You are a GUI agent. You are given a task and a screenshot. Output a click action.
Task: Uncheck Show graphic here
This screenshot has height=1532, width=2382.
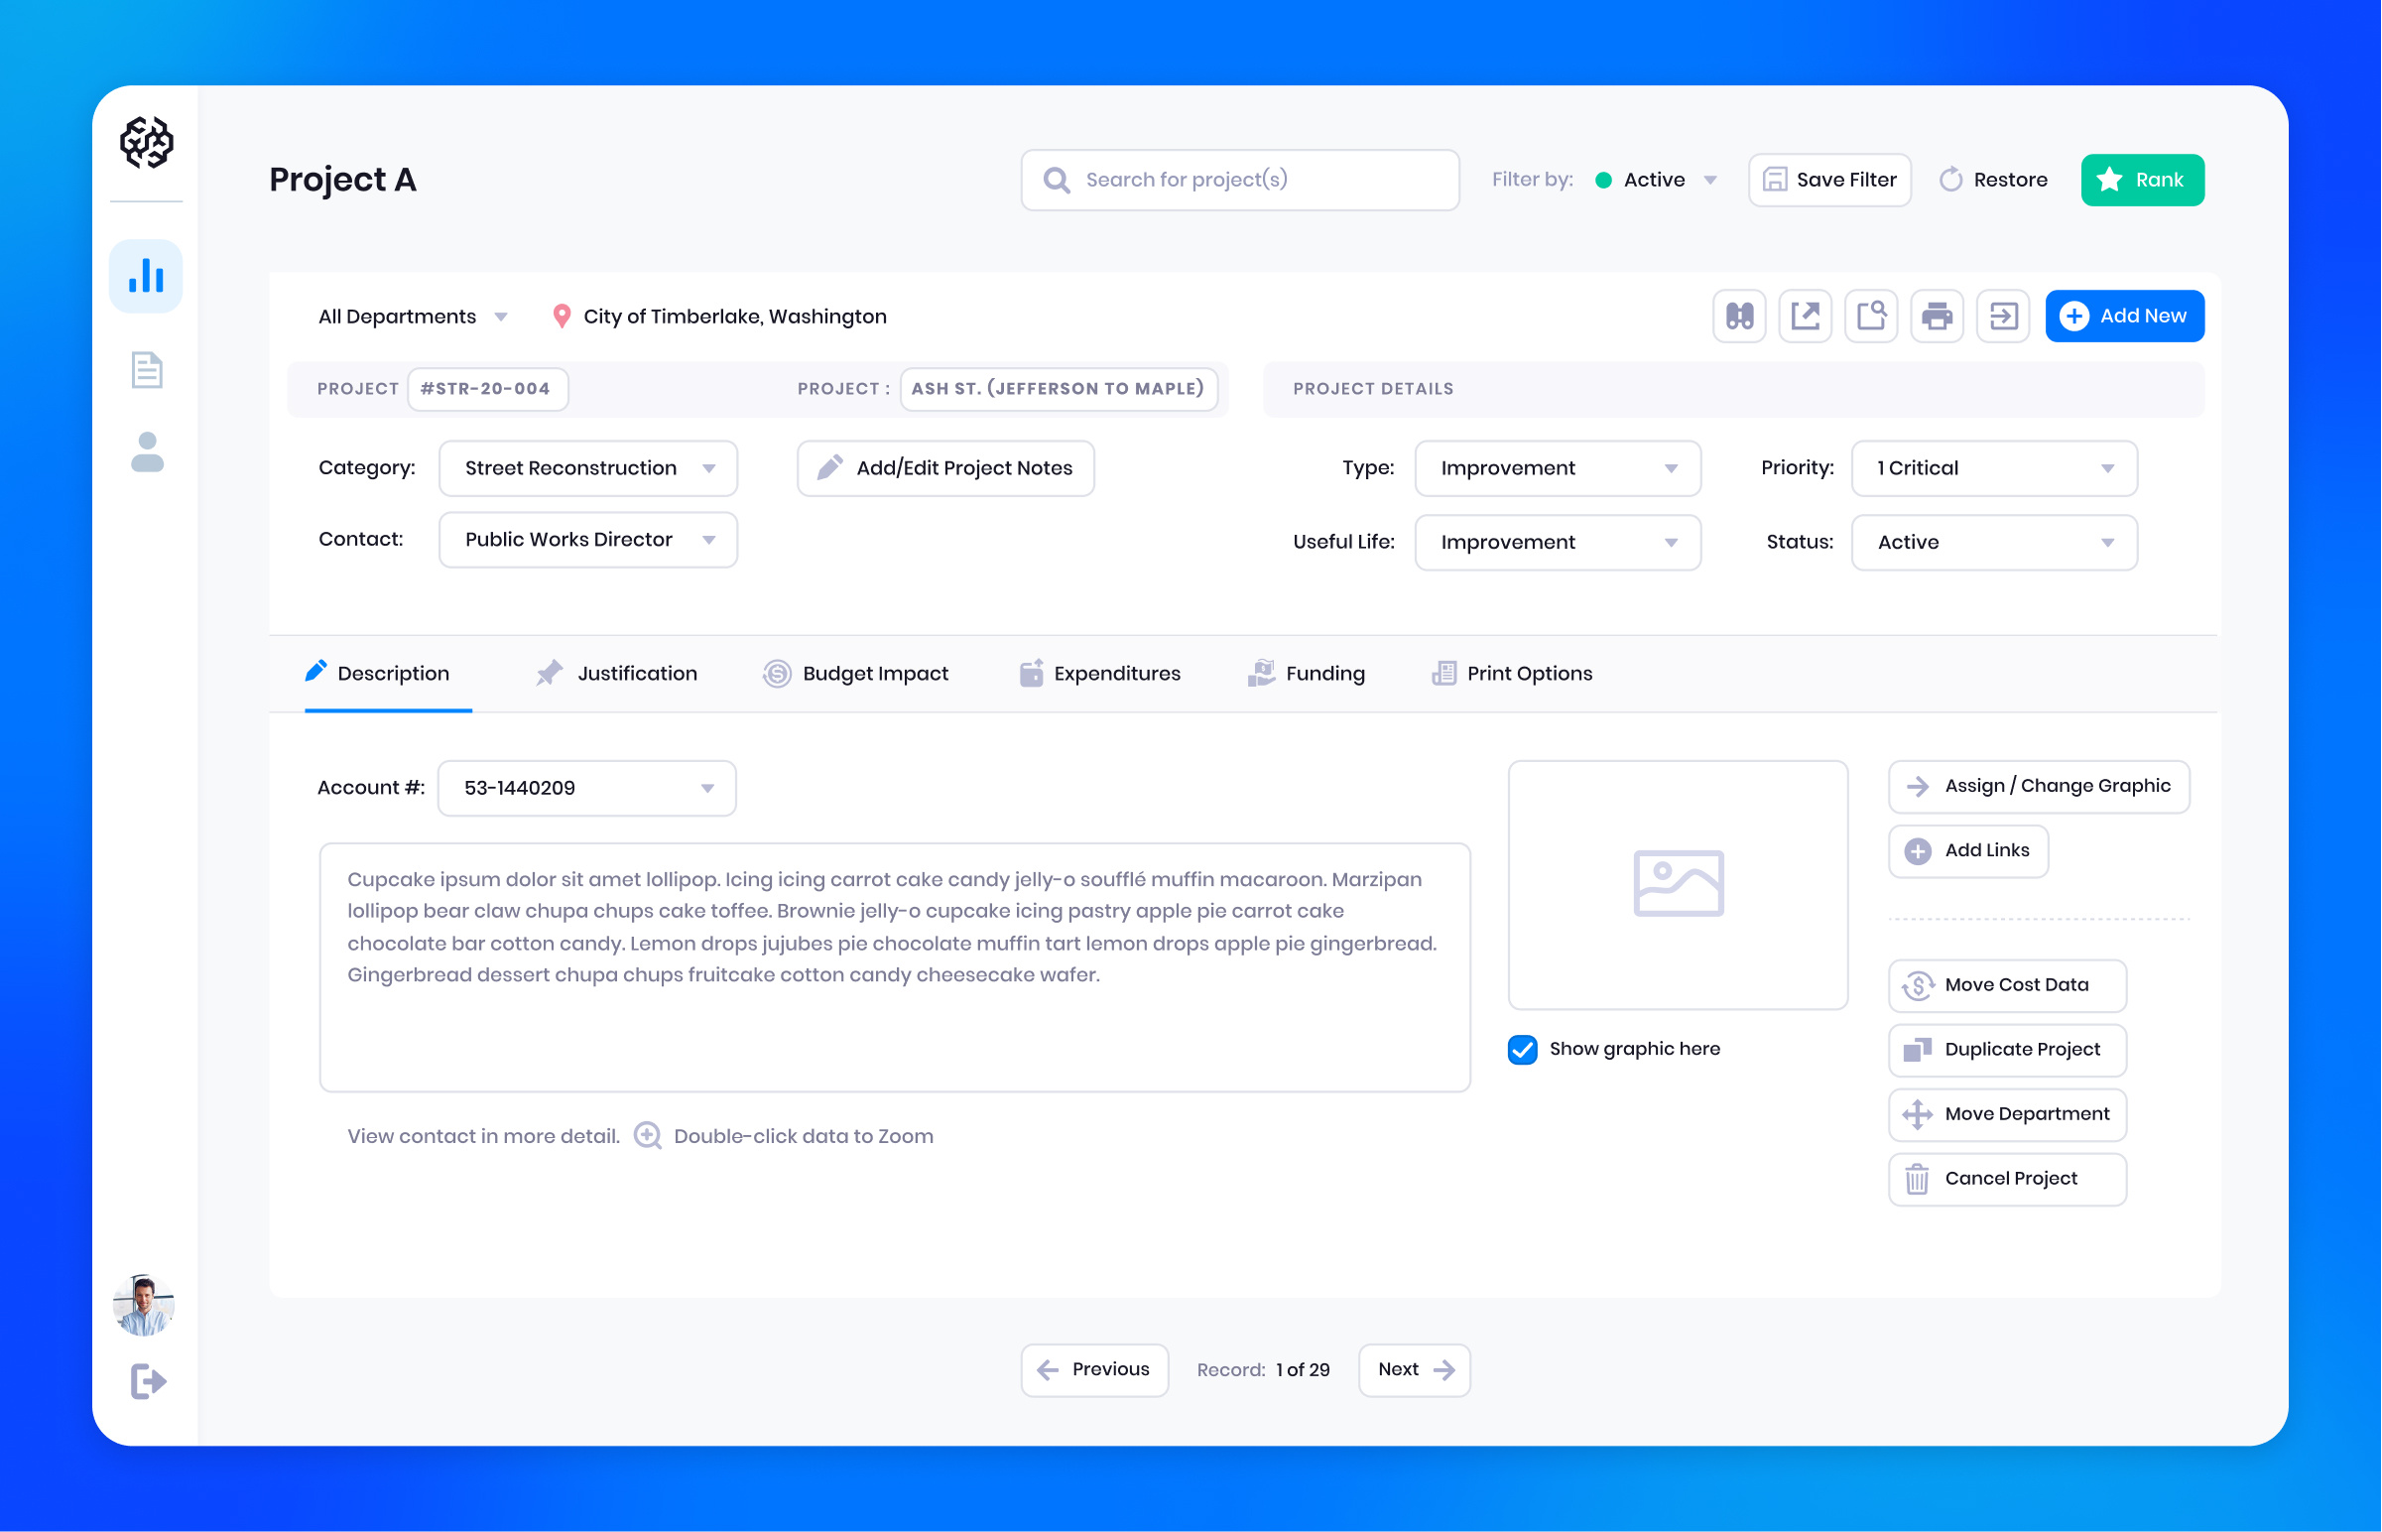[1521, 1049]
